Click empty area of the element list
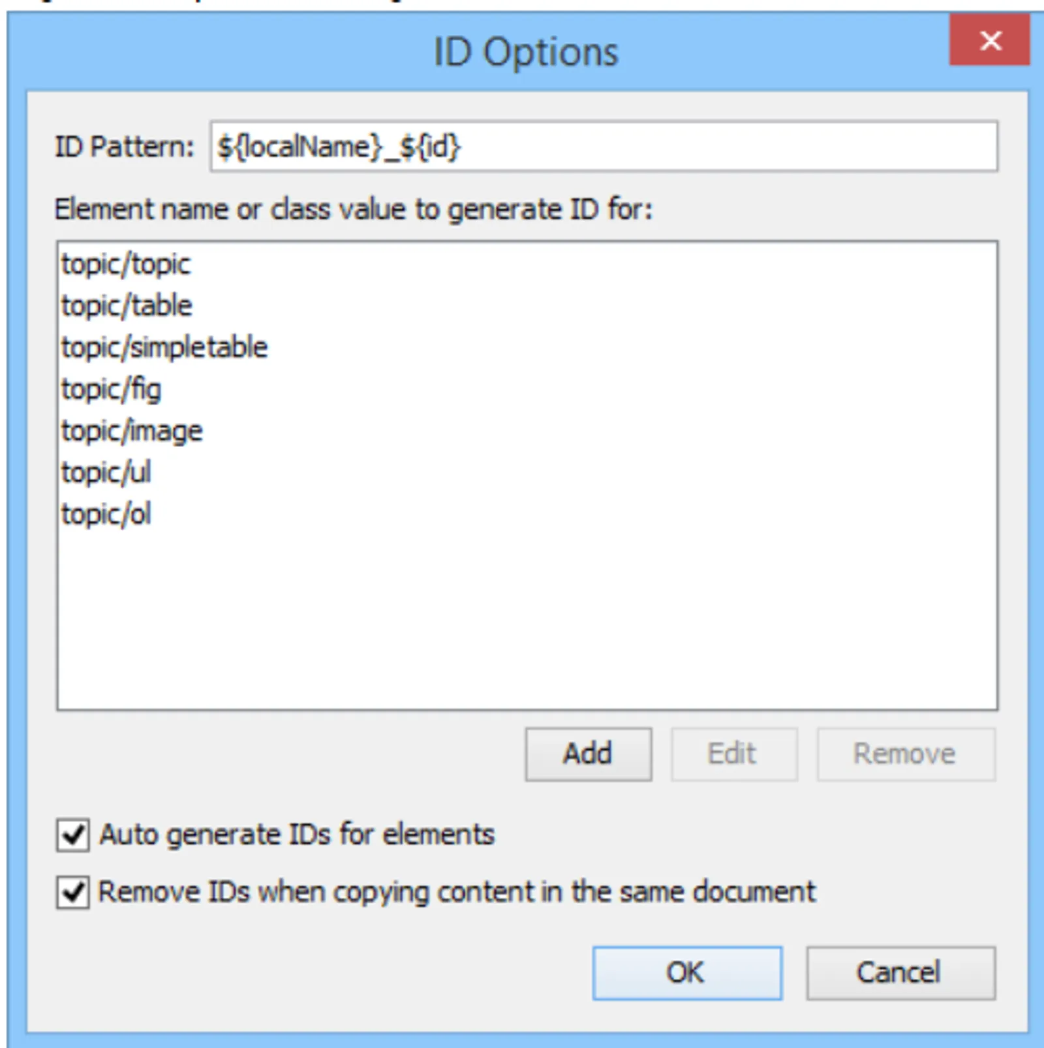The image size is (1044, 1048). (522, 620)
